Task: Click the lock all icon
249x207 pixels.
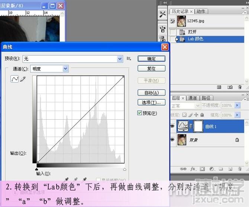Action: pos(202,114)
